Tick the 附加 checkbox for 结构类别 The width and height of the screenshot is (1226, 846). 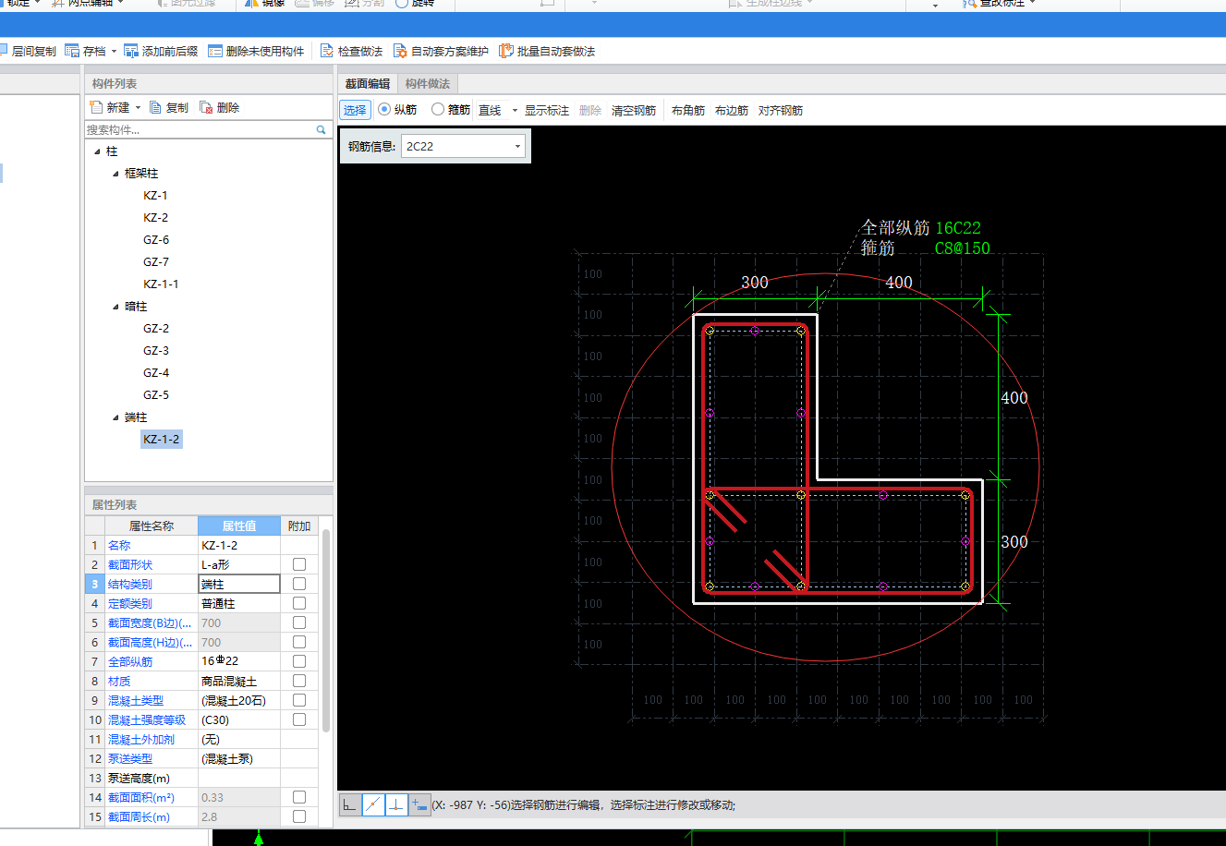(x=299, y=584)
